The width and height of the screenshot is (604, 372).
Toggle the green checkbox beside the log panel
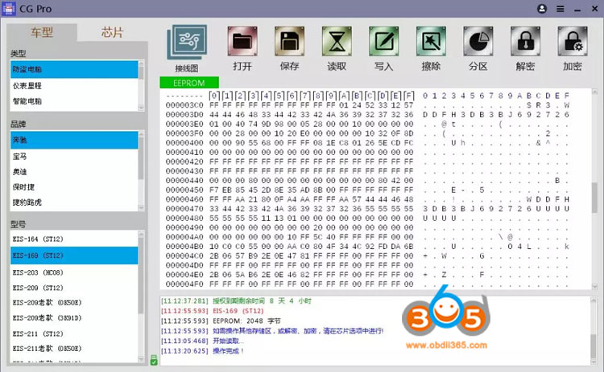[154, 361]
